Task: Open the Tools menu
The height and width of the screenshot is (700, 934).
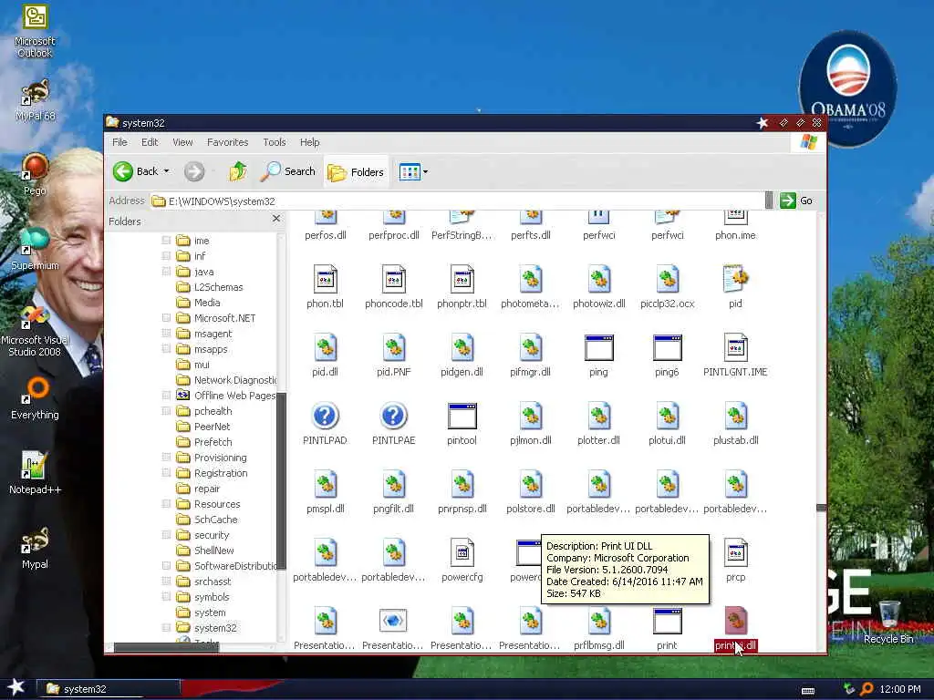Action: coord(274,142)
